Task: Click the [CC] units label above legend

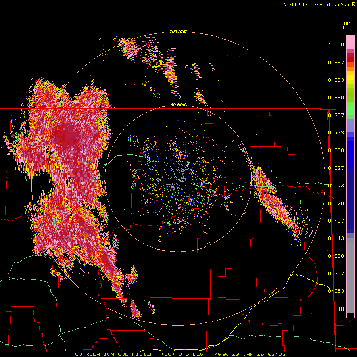Action: point(338,27)
